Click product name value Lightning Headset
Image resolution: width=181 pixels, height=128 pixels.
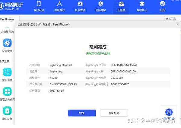coord(61,65)
